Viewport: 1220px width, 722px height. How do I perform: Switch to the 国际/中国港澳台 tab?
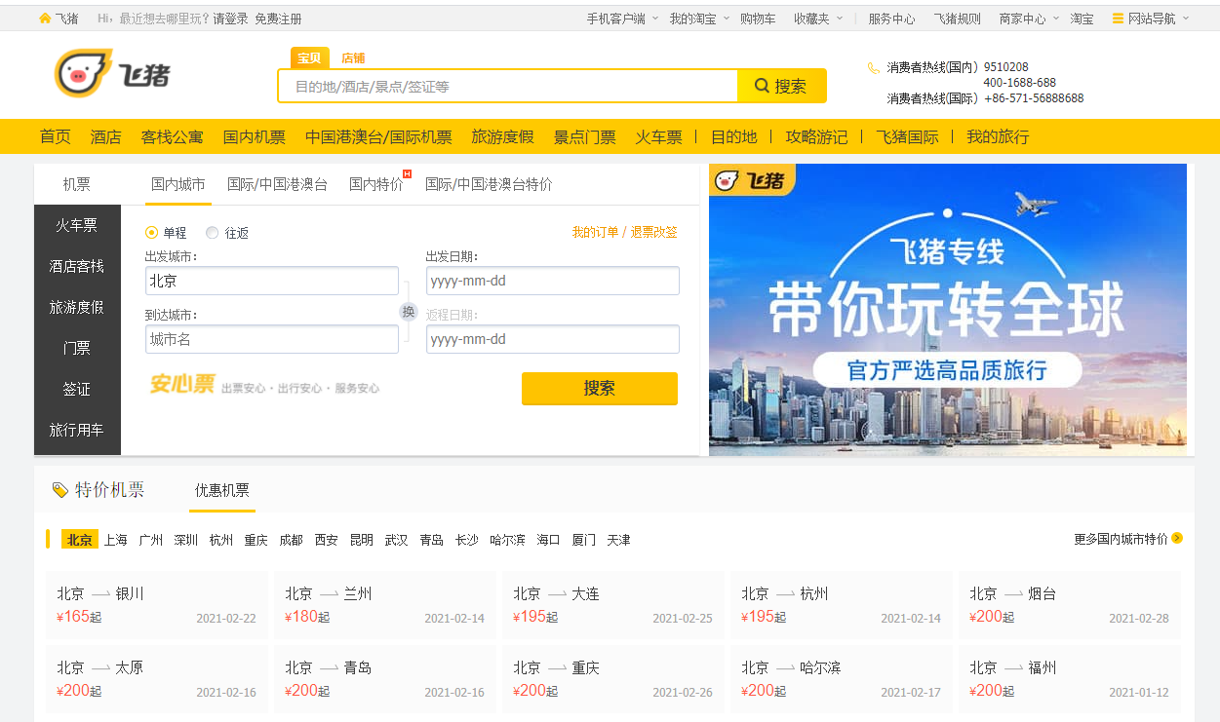click(277, 184)
